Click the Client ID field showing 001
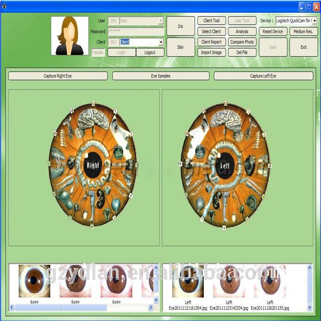The height and width of the screenshot is (321, 321). pyautogui.click(x=113, y=42)
